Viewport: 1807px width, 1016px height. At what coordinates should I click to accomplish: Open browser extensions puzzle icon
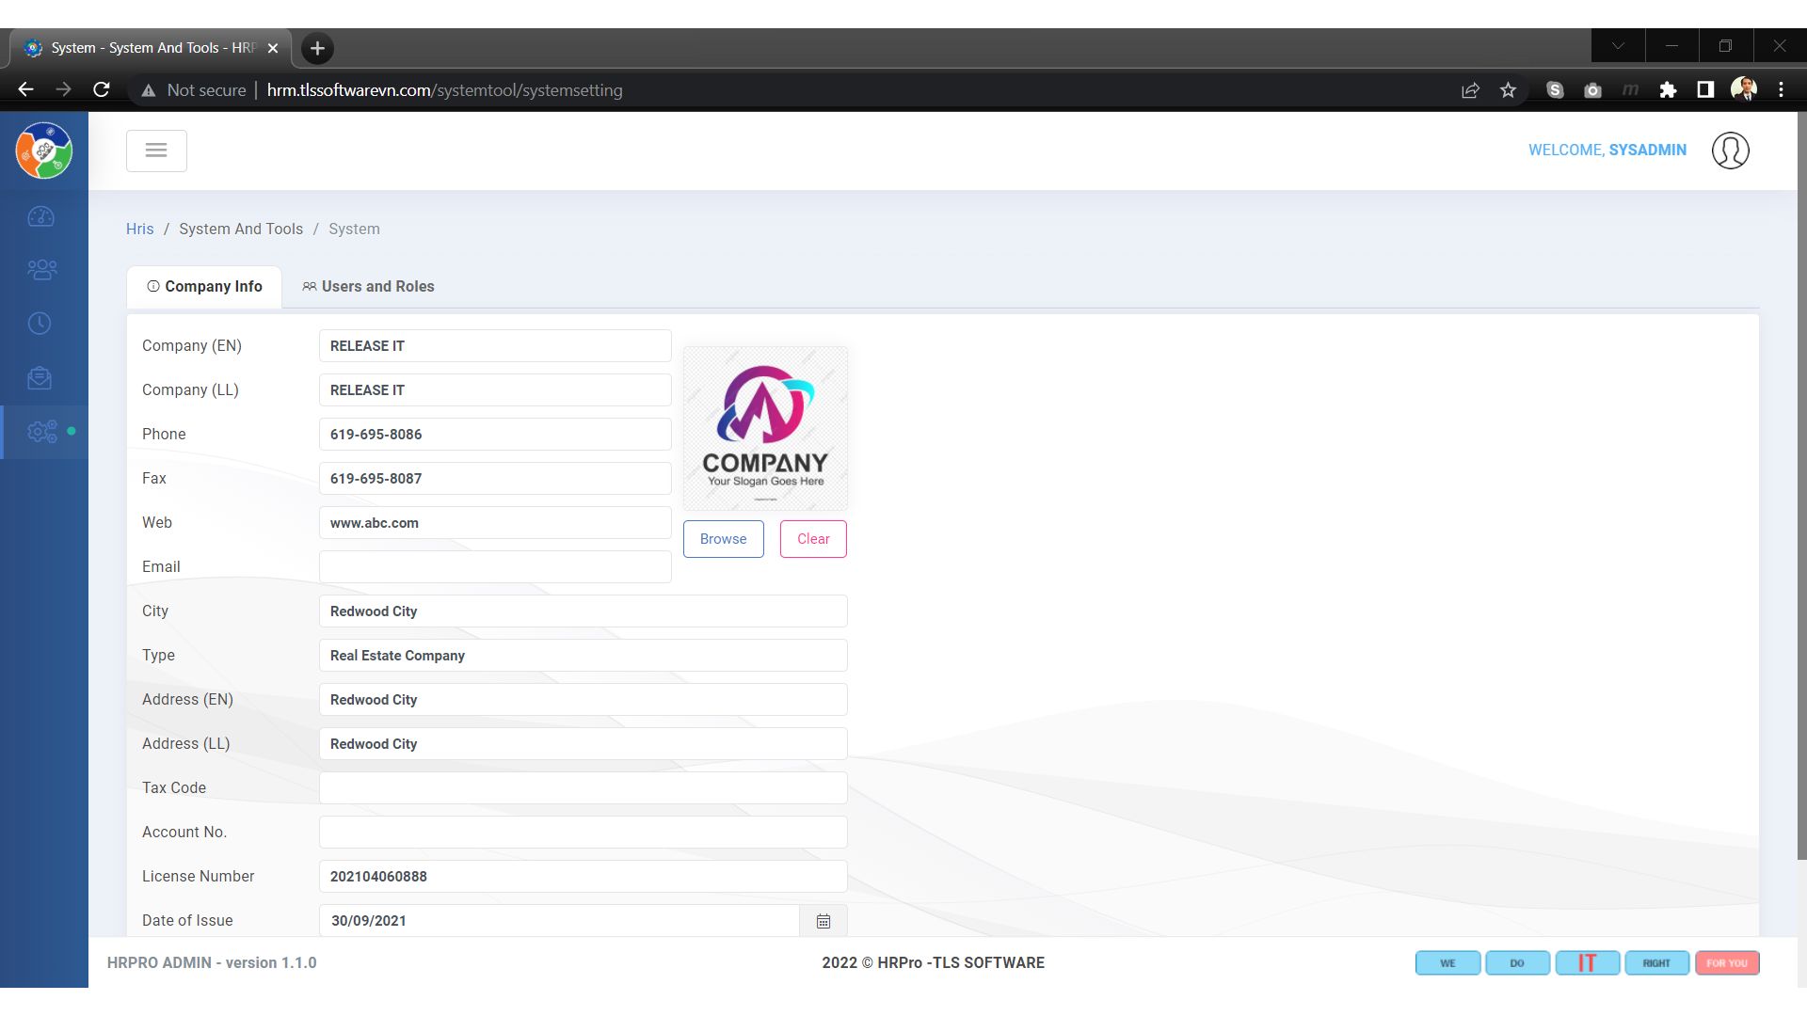1668,90
